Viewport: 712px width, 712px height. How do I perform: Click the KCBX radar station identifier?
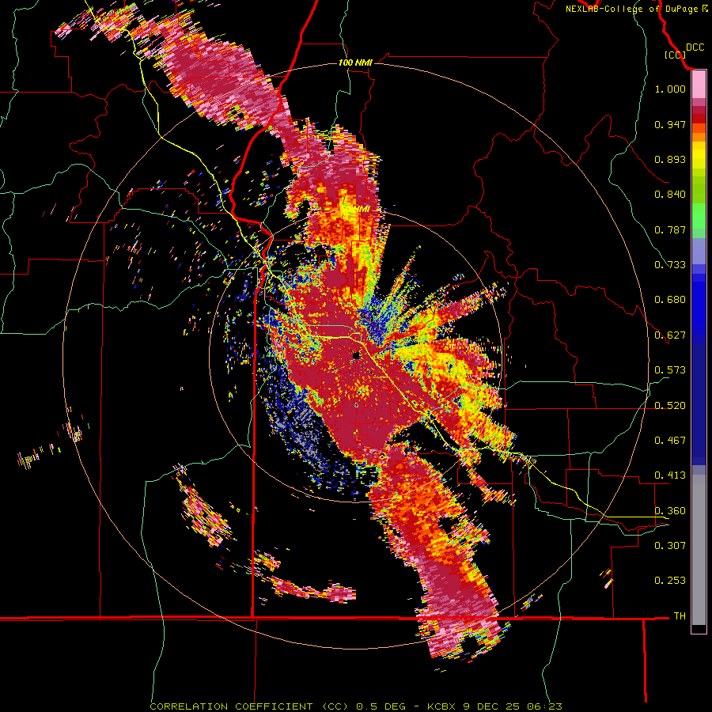(441, 706)
